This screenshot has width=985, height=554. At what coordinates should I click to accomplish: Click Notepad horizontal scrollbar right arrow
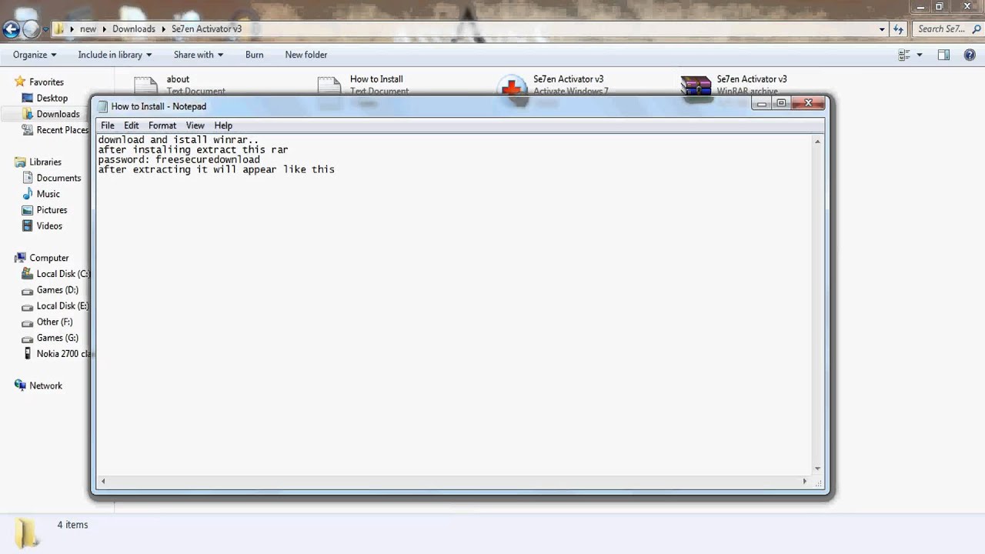[x=805, y=482]
